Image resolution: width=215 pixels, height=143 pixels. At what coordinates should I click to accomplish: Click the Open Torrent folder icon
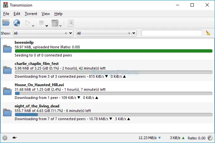click(x=6, y=23)
